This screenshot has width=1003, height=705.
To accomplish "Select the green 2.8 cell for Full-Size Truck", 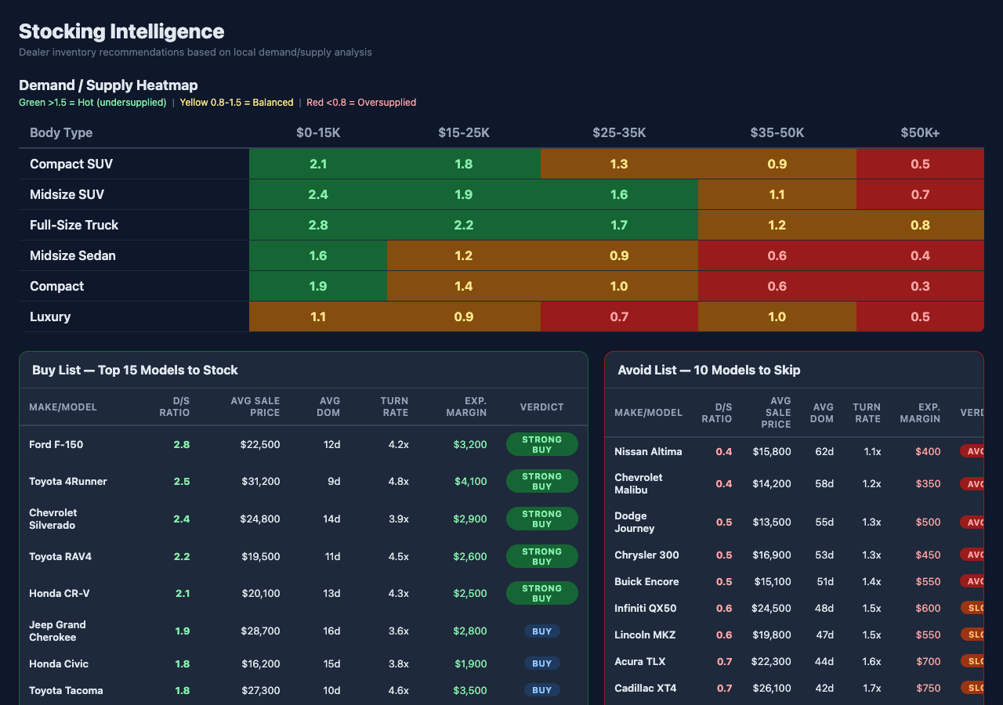I will coord(317,225).
